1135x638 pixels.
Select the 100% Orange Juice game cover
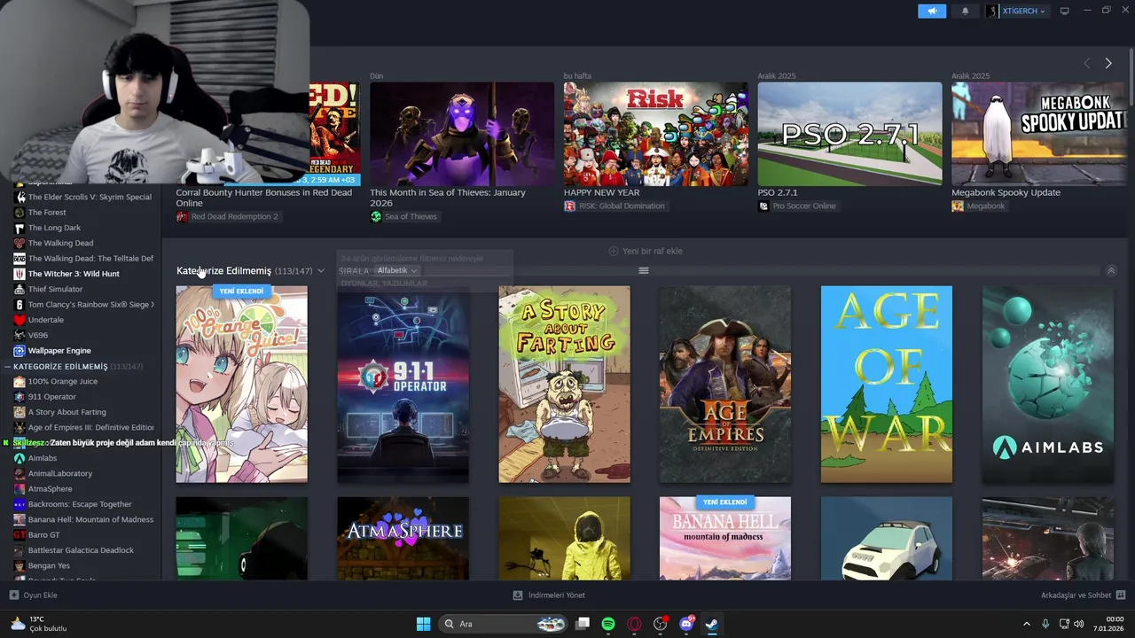pyautogui.click(x=242, y=385)
